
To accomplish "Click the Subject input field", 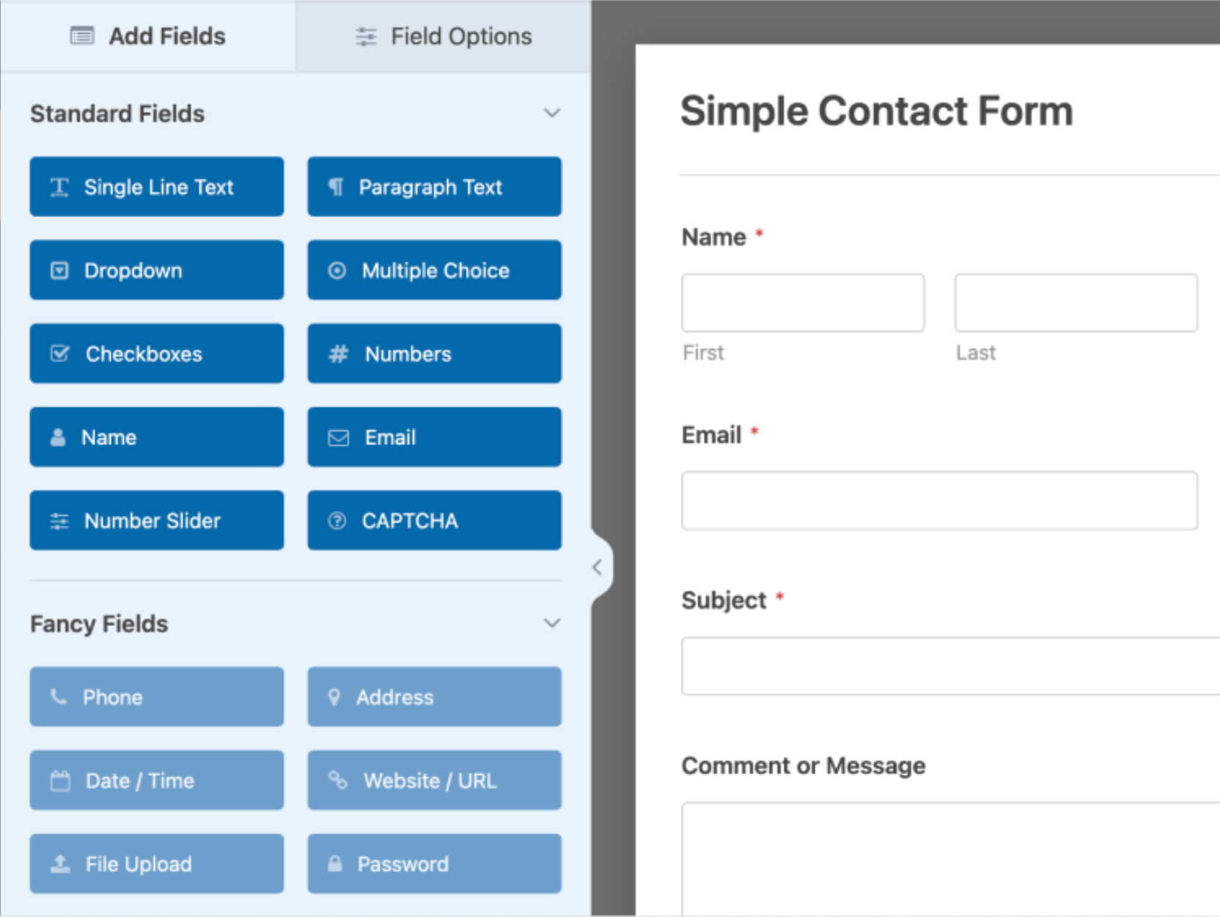I will point(950,666).
